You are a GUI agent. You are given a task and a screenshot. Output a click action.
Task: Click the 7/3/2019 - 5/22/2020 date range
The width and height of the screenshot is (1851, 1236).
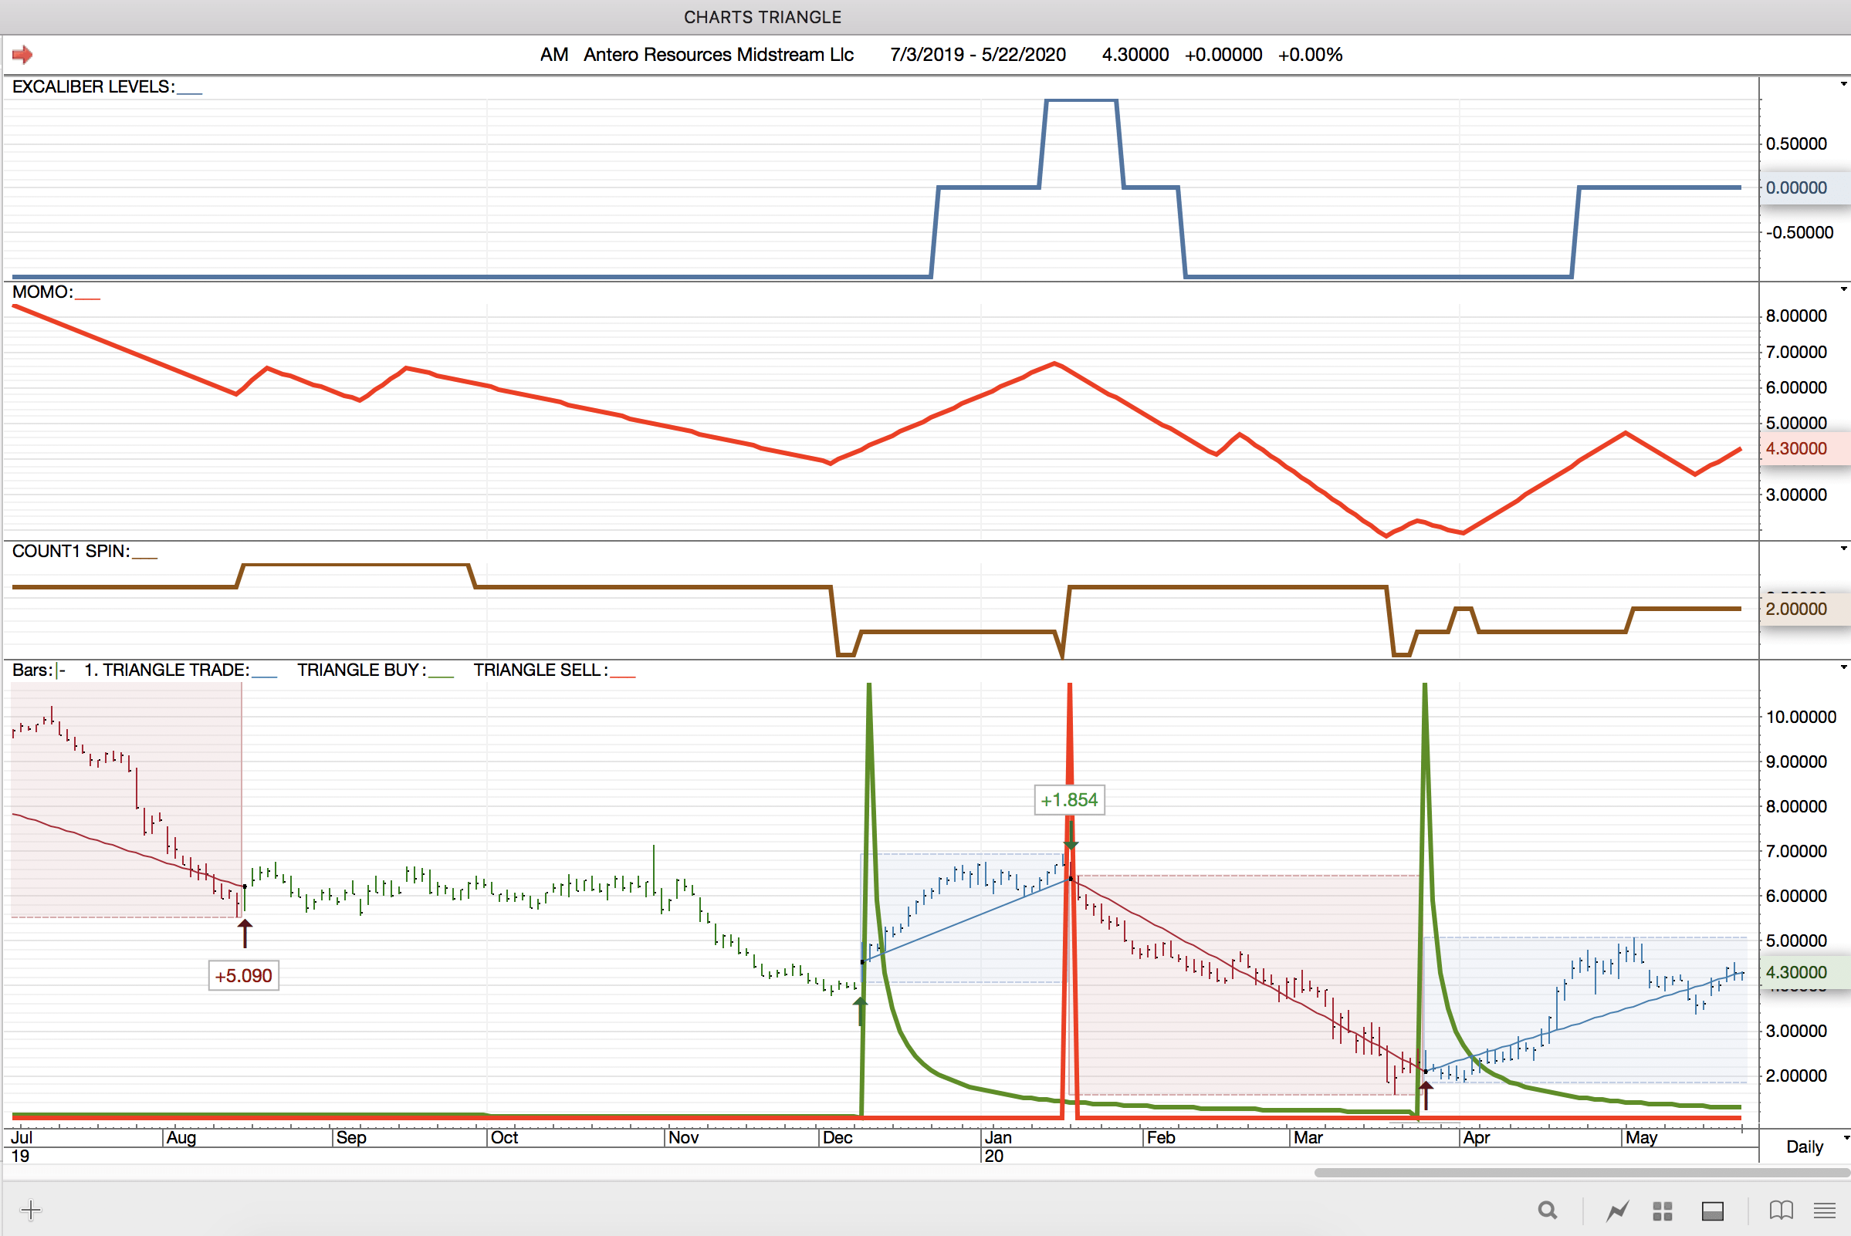click(x=977, y=54)
